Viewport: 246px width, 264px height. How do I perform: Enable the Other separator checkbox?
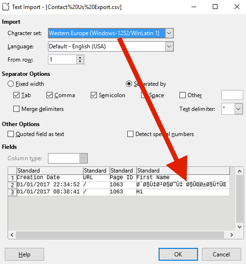(182, 95)
